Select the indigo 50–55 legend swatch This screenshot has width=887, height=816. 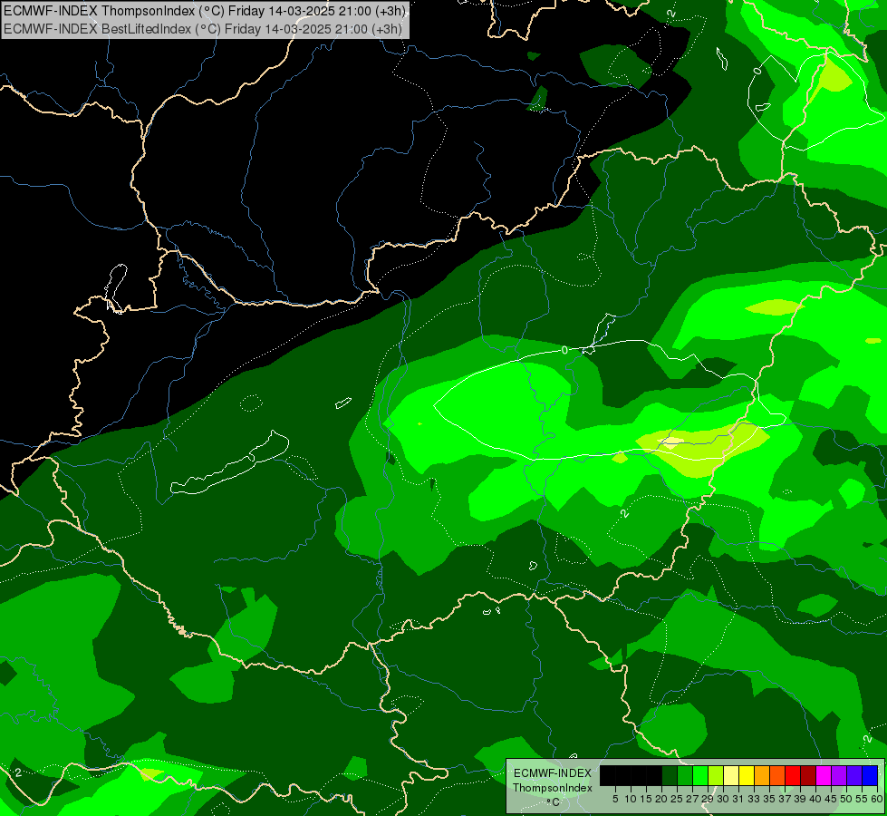click(x=854, y=775)
